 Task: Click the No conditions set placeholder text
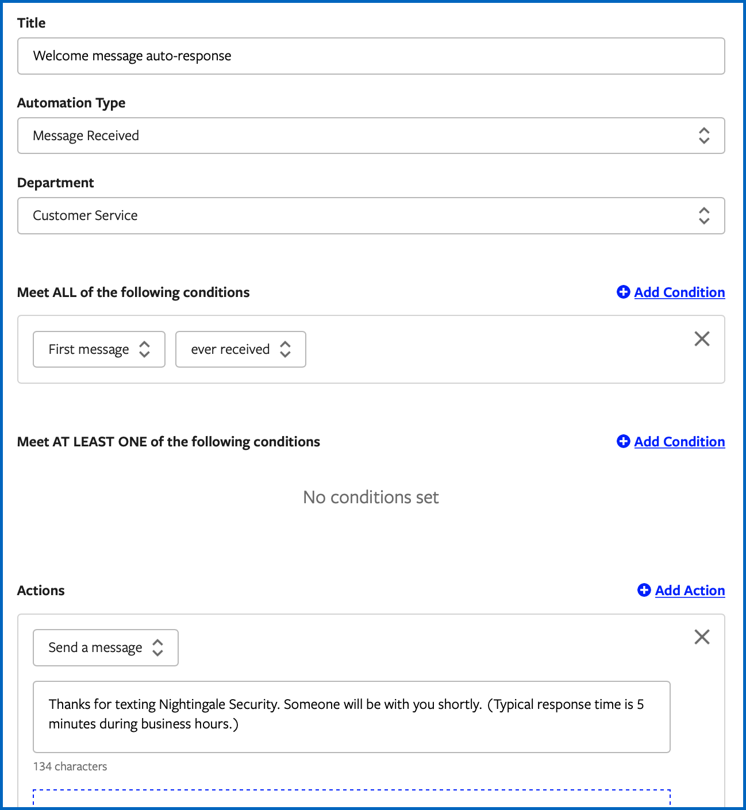371,497
